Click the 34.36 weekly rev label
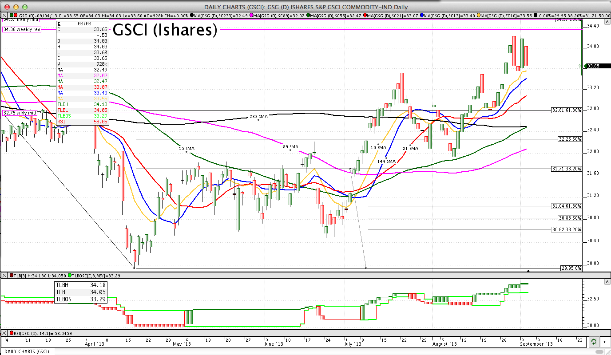Image resolution: width=611 pixels, height=355 pixels. coord(22,29)
